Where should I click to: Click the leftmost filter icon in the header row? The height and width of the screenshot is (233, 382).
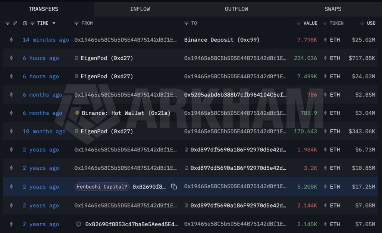(7, 23)
